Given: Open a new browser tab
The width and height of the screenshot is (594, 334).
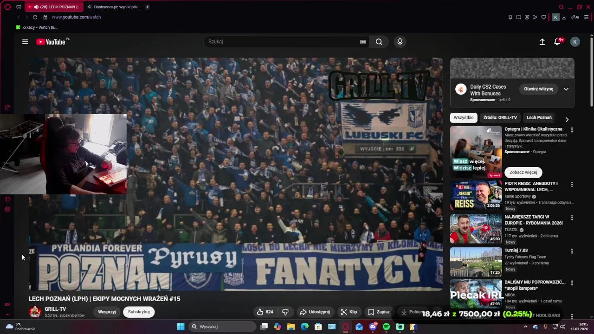Looking at the screenshot, I should point(147,7).
